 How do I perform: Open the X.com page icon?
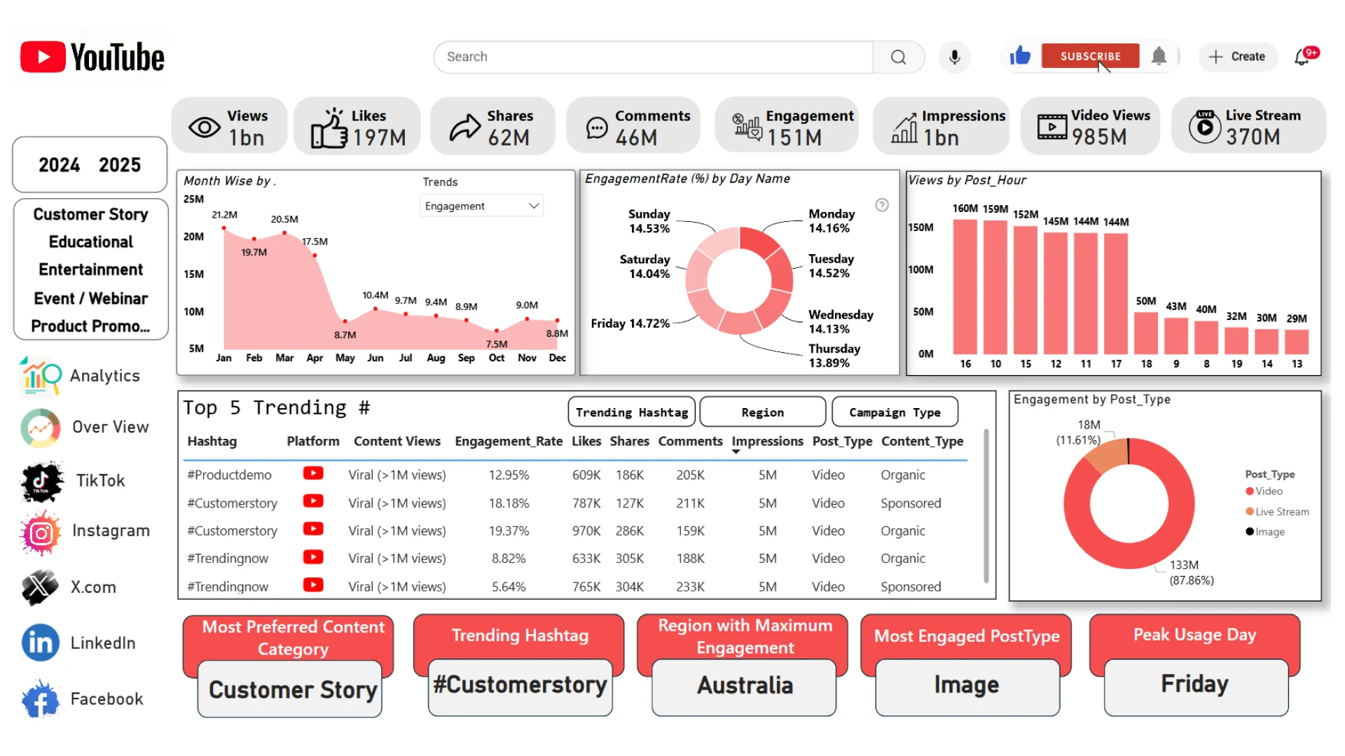coord(40,587)
